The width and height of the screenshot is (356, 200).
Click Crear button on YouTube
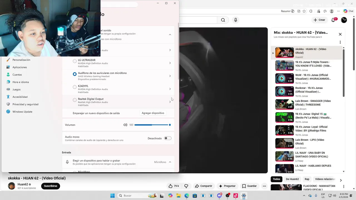pos(319,20)
